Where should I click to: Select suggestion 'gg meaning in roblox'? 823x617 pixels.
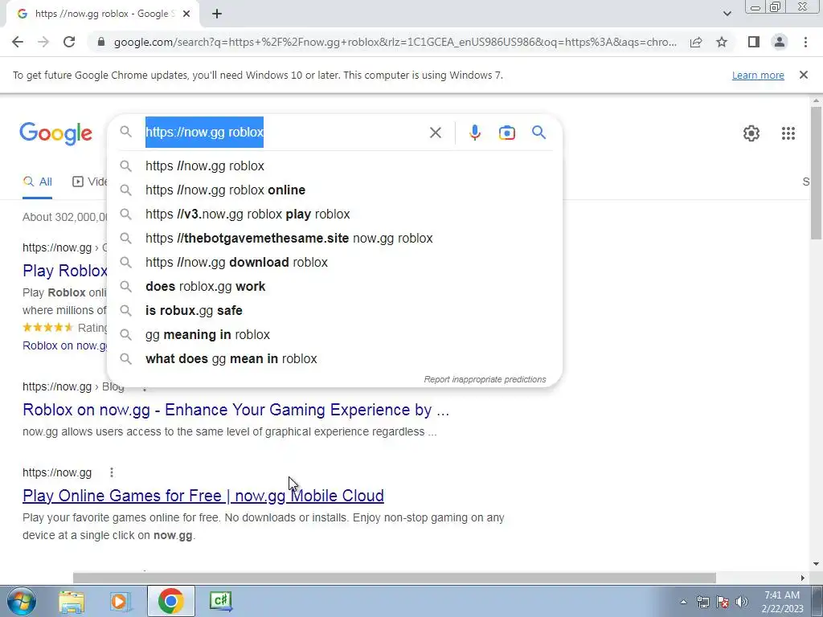click(335, 335)
